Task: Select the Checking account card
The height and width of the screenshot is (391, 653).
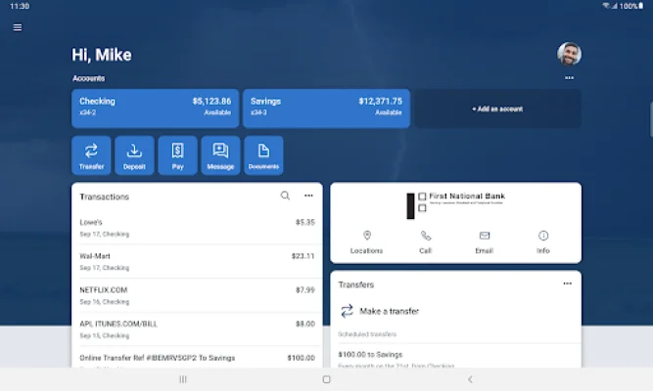Action: click(x=155, y=109)
